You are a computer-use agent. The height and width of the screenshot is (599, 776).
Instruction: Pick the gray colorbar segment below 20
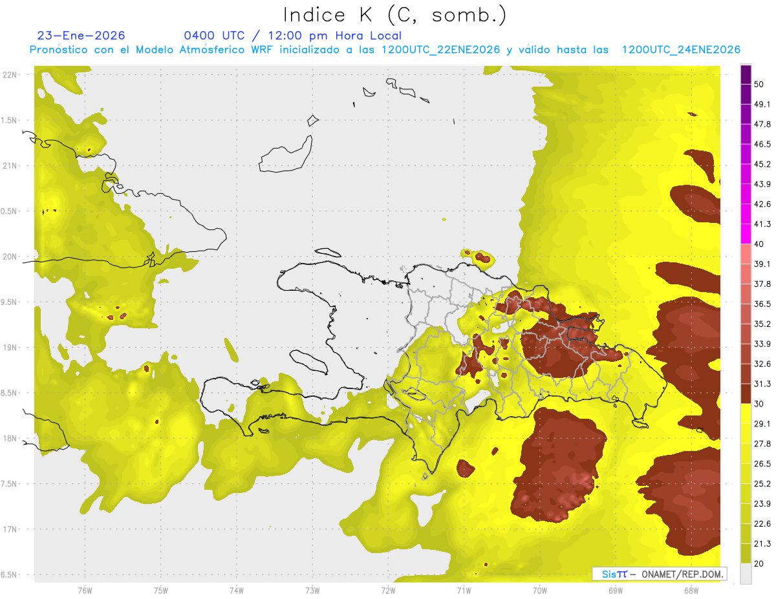point(746,574)
